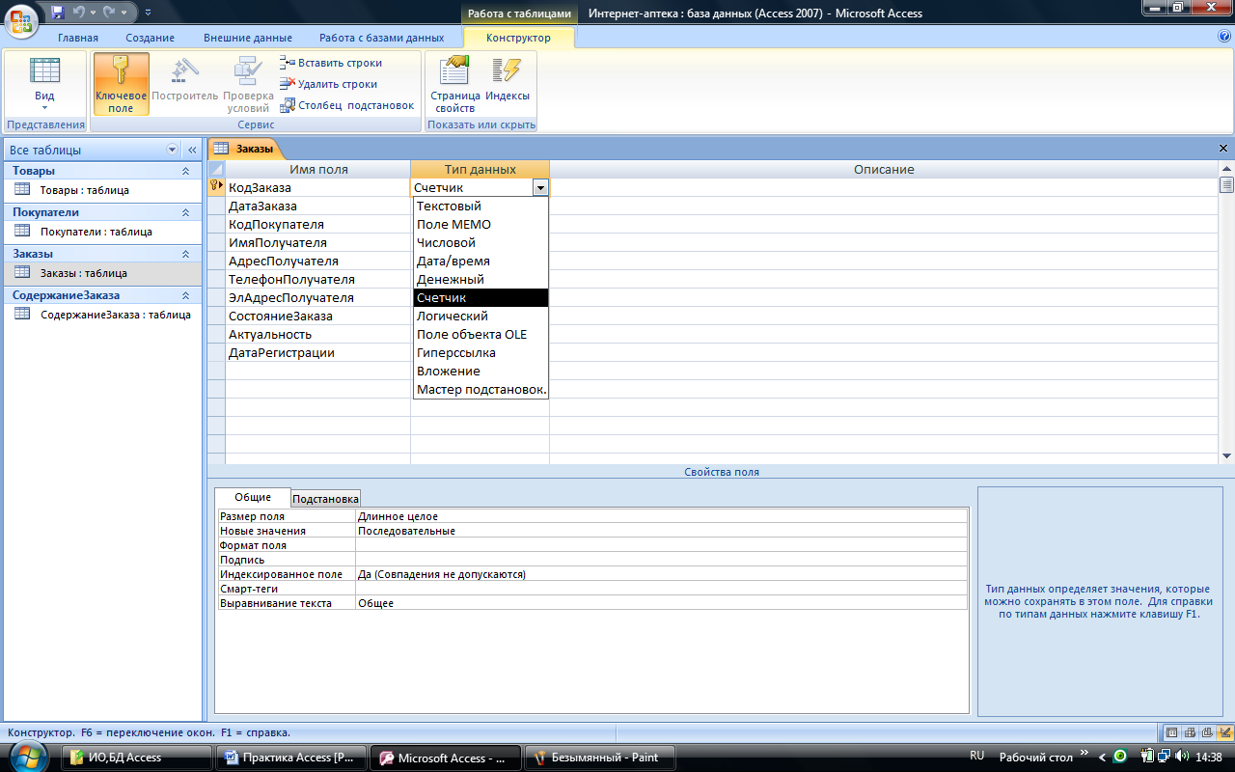Choose Денежный from data type list
The width and height of the screenshot is (1235, 772).
point(480,280)
